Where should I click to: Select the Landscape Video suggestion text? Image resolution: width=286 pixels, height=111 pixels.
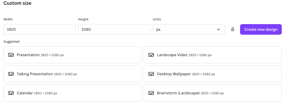point(172,55)
